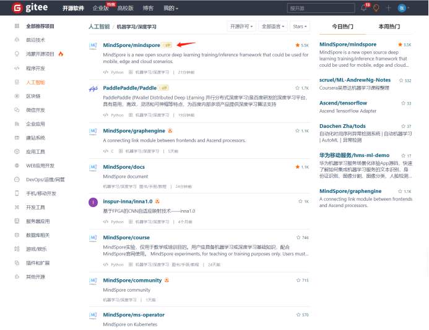This screenshot has height=330, width=429.
Task: Select 插件和扩展 category in sidebar
Action: coord(38,263)
